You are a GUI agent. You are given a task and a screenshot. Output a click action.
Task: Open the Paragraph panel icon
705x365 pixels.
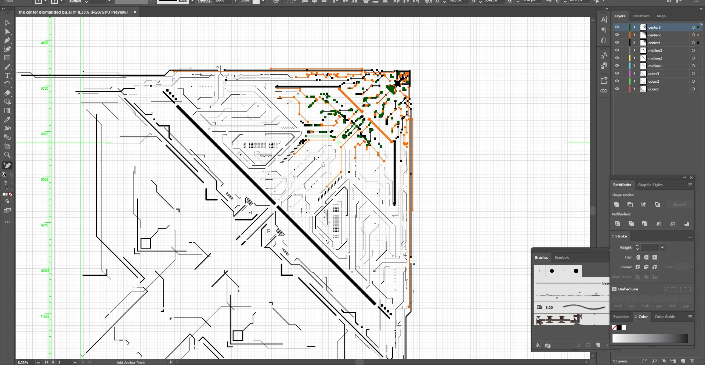(604, 30)
